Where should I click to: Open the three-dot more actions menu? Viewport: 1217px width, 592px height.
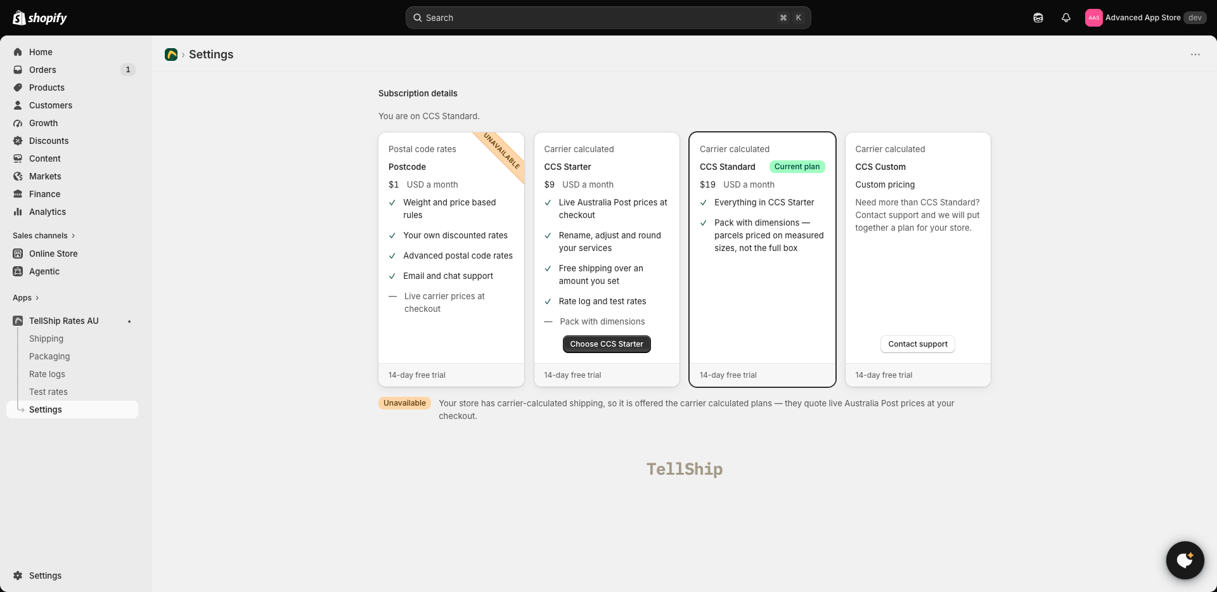click(x=1195, y=55)
